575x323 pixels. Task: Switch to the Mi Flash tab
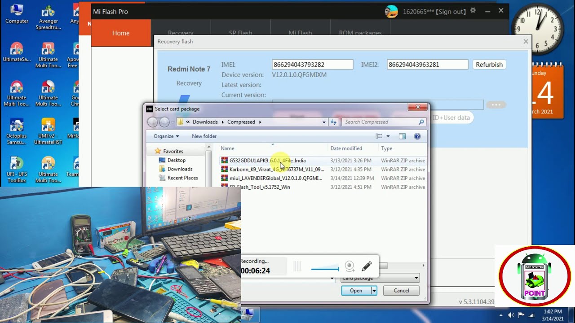300,33
